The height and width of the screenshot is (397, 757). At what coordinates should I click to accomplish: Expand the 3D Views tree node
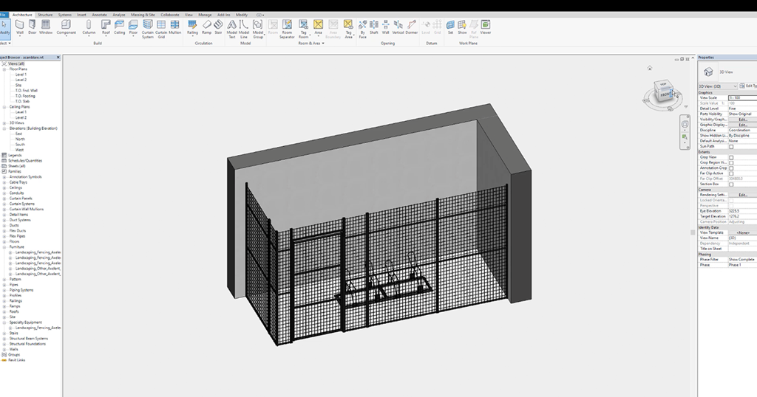pyautogui.click(x=4, y=122)
